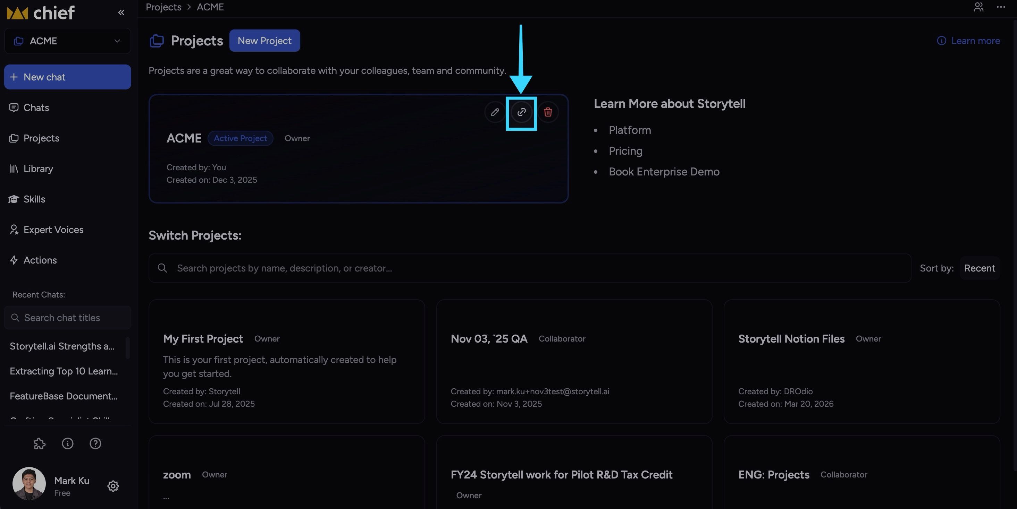The image size is (1017, 509).
Task: Click the recent chats list scrollbar
Action: tap(127, 348)
